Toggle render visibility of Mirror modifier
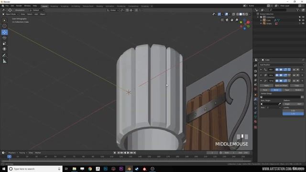The height and width of the screenshot is (172, 306). [x=277, y=70]
